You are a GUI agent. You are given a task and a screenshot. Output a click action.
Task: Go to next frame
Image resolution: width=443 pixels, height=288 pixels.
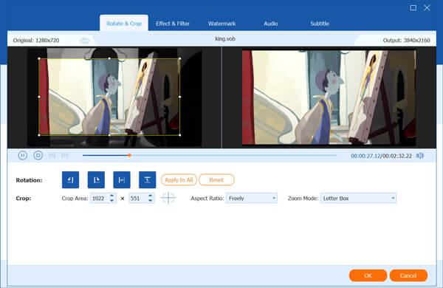[x=65, y=156]
